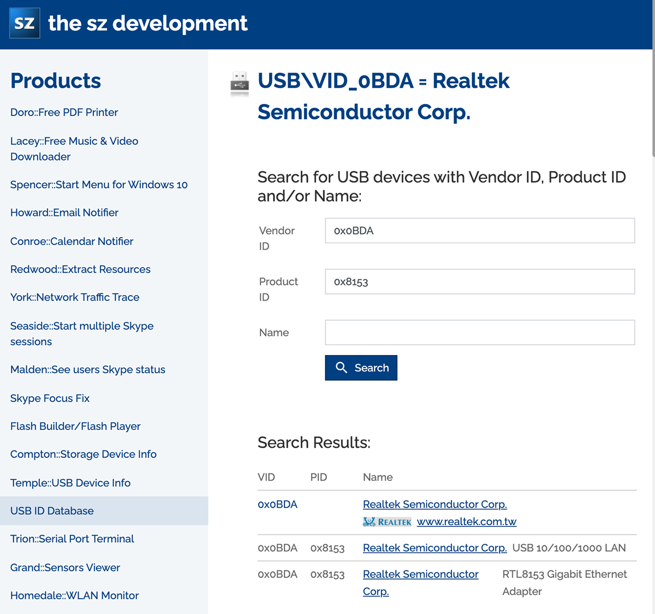Open Grand::Sensors Viewer
Screen dimensions: 655x614
click(65, 568)
